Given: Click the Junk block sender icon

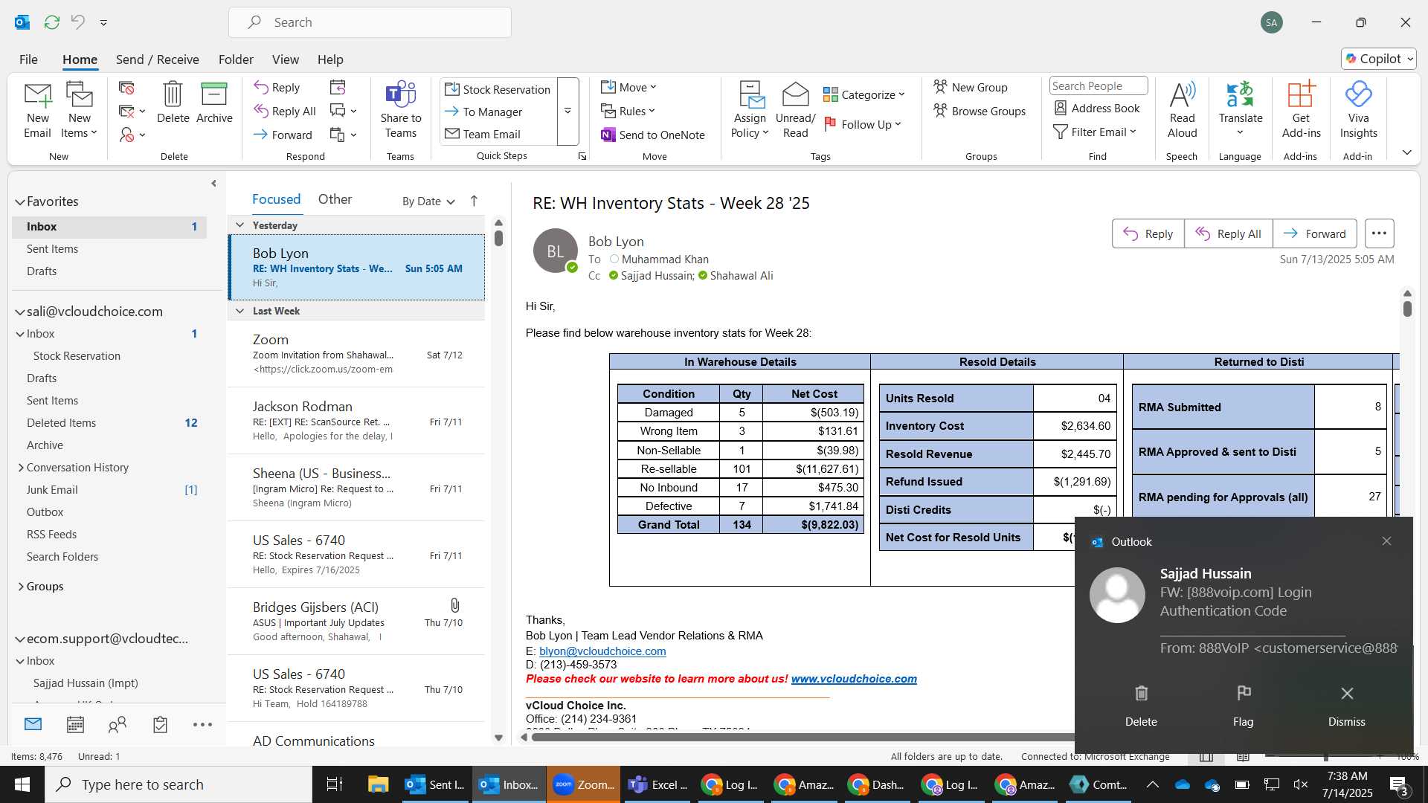Looking at the screenshot, I should pyautogui.click(x=127, y=135).
